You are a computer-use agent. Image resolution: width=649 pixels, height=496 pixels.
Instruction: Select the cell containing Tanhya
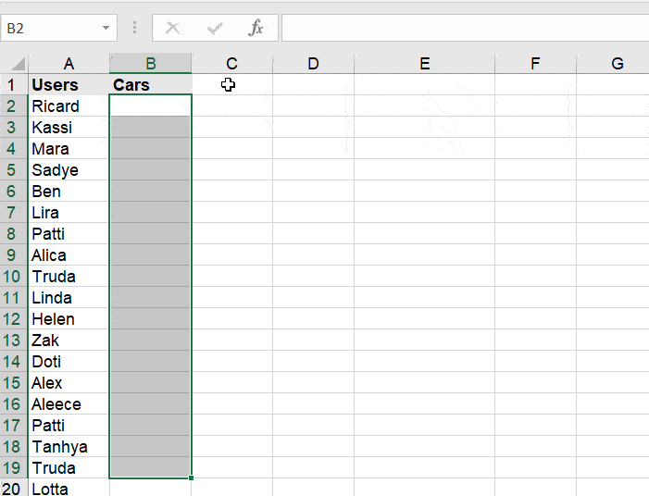click(x=69, y=446)
